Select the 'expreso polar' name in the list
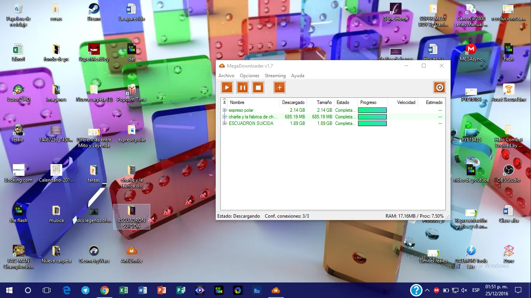Viewport: 531px width, 298px height. pos(241,110)
